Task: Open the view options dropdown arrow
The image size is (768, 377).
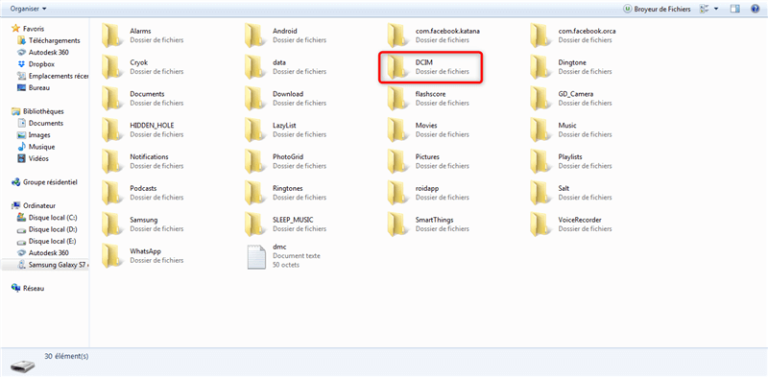Action: click(x=716, y=9)
